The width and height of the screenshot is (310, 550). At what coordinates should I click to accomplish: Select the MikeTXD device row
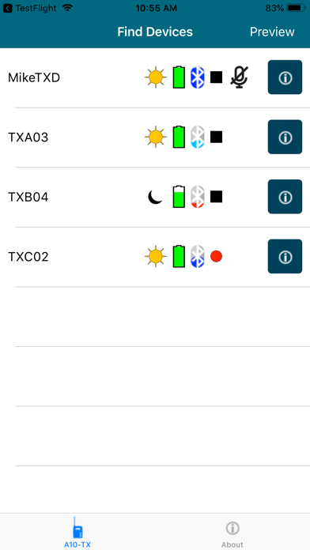click(155, 78)
